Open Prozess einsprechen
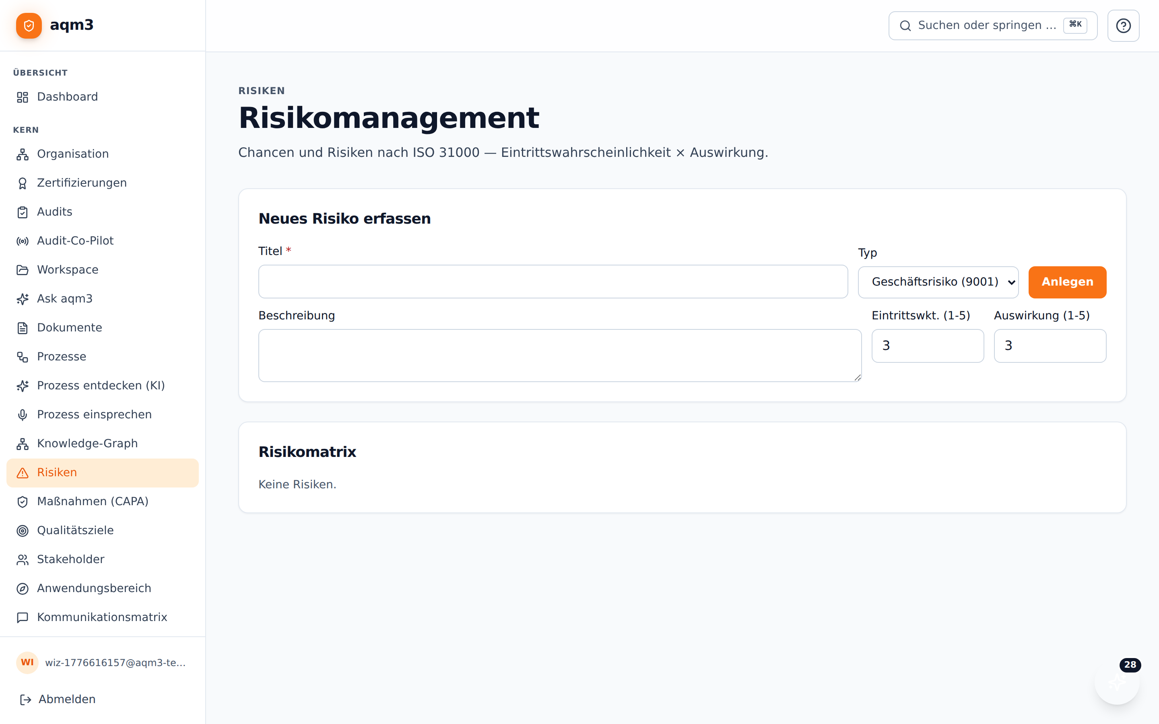Image resolution: width=1159 pixels, height=724 pixels. (103, 415)
